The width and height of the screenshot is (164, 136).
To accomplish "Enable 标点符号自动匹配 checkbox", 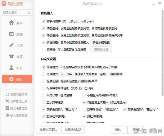I will coord(44,88).
